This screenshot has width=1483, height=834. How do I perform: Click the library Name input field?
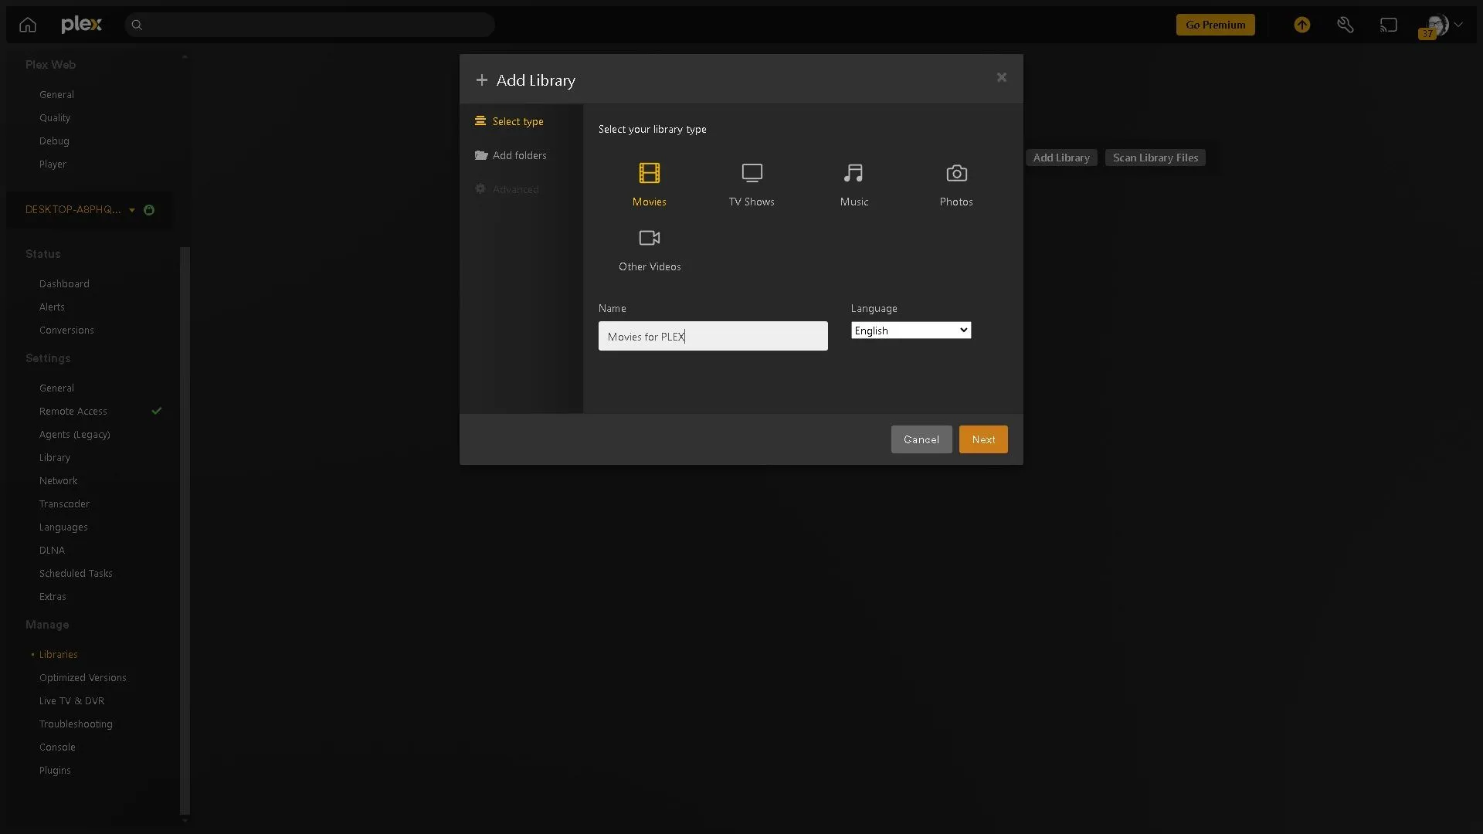713,336
